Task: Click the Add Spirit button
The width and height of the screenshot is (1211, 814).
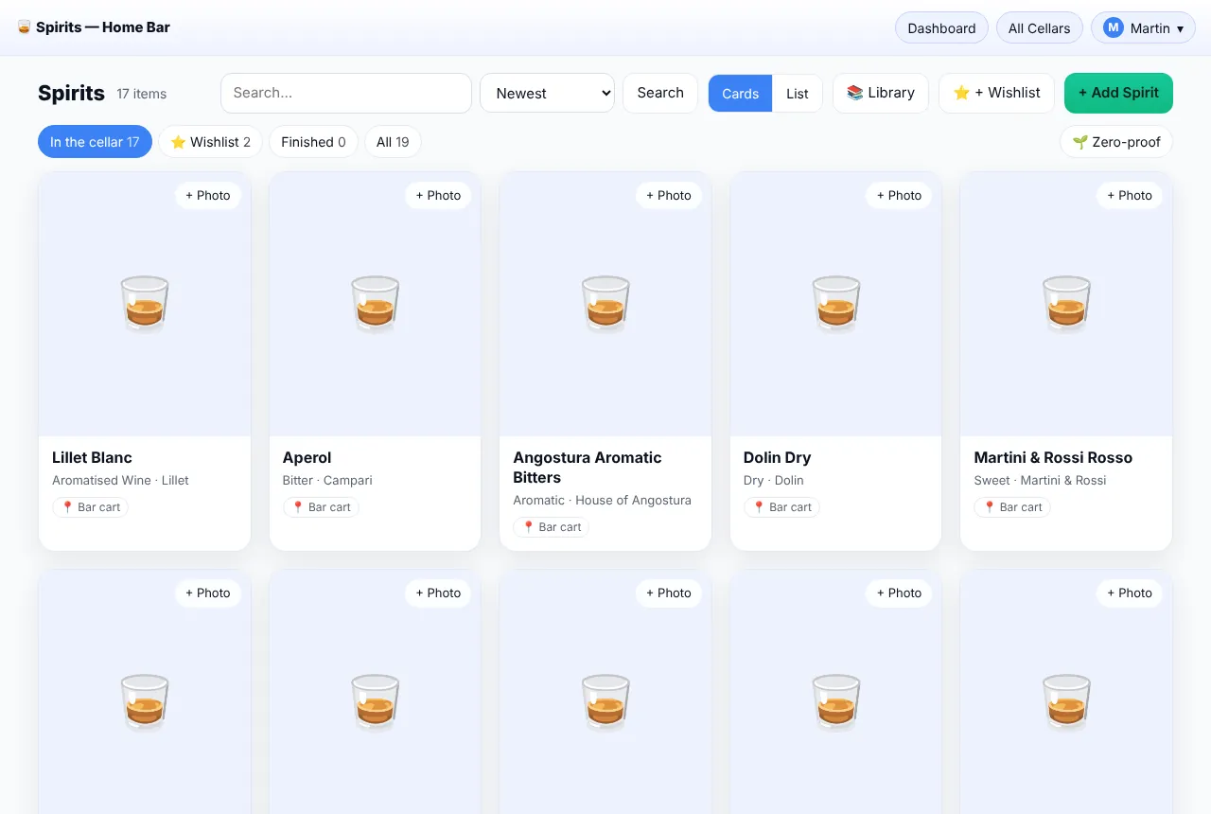Action: point(1118,93)
